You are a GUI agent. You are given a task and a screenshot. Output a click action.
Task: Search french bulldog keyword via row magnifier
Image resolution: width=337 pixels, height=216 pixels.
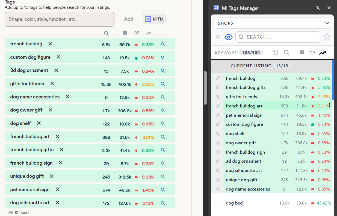coord(163,44)
